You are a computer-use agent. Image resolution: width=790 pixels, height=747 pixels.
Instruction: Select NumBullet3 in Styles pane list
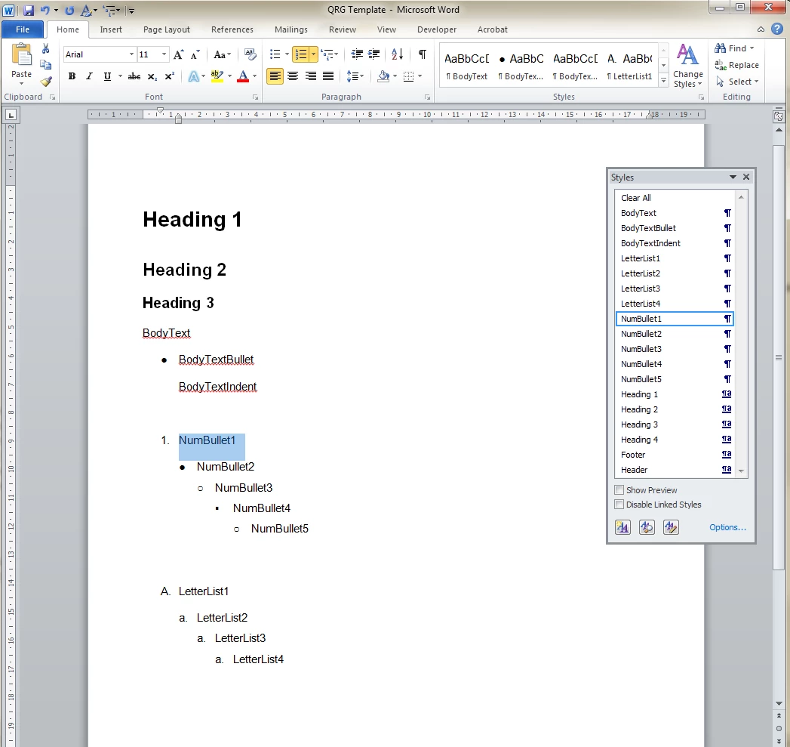click(x=675, y=349)
